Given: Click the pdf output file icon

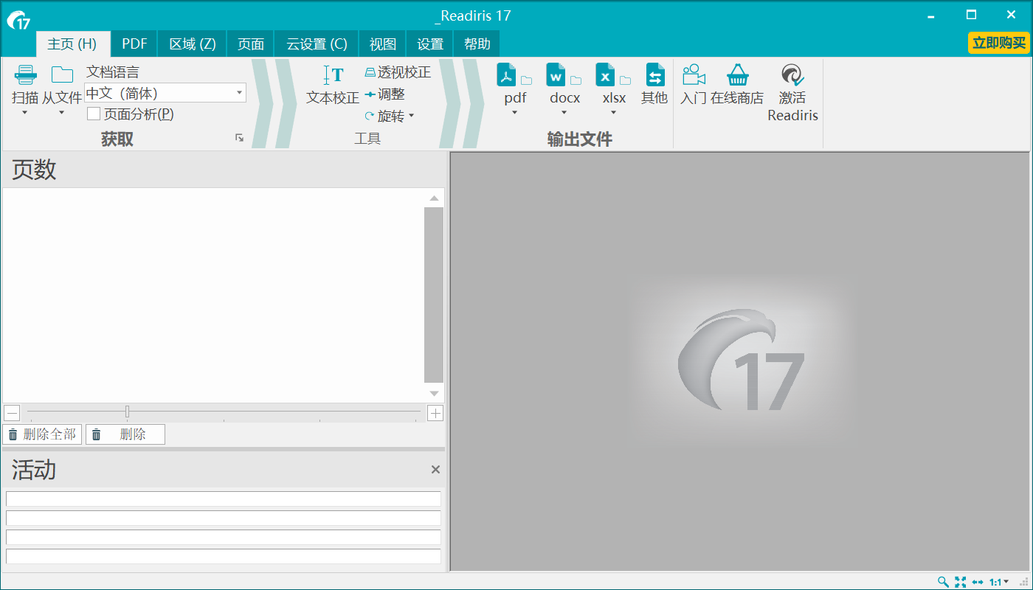Looking at the screenshot, I should coord(507,75).
